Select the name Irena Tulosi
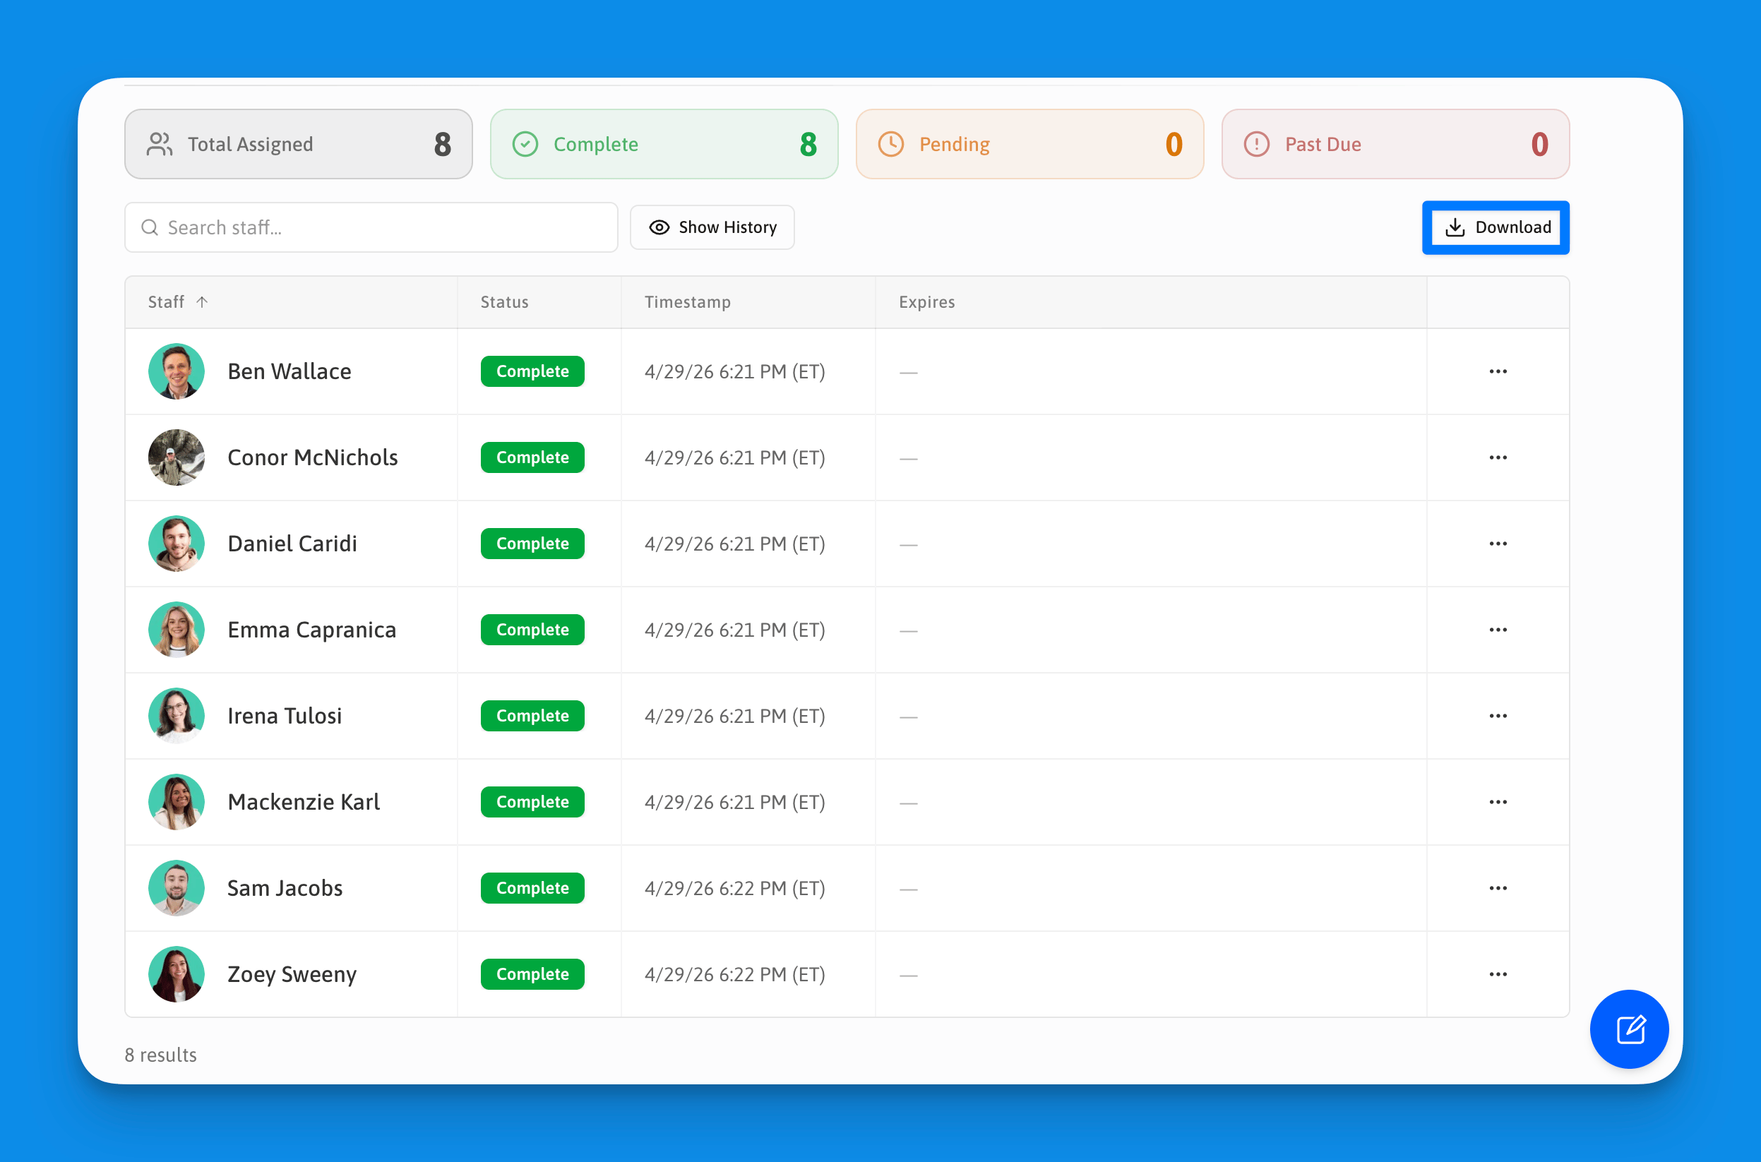The image size is (1761, 1162). [285, 716]
